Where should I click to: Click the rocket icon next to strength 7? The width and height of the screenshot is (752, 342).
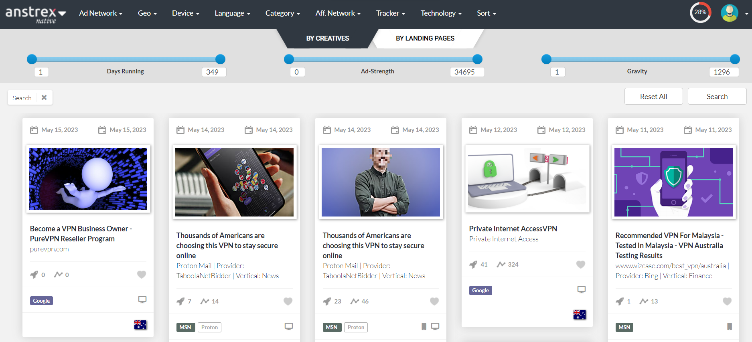click(x=181, y=301)
